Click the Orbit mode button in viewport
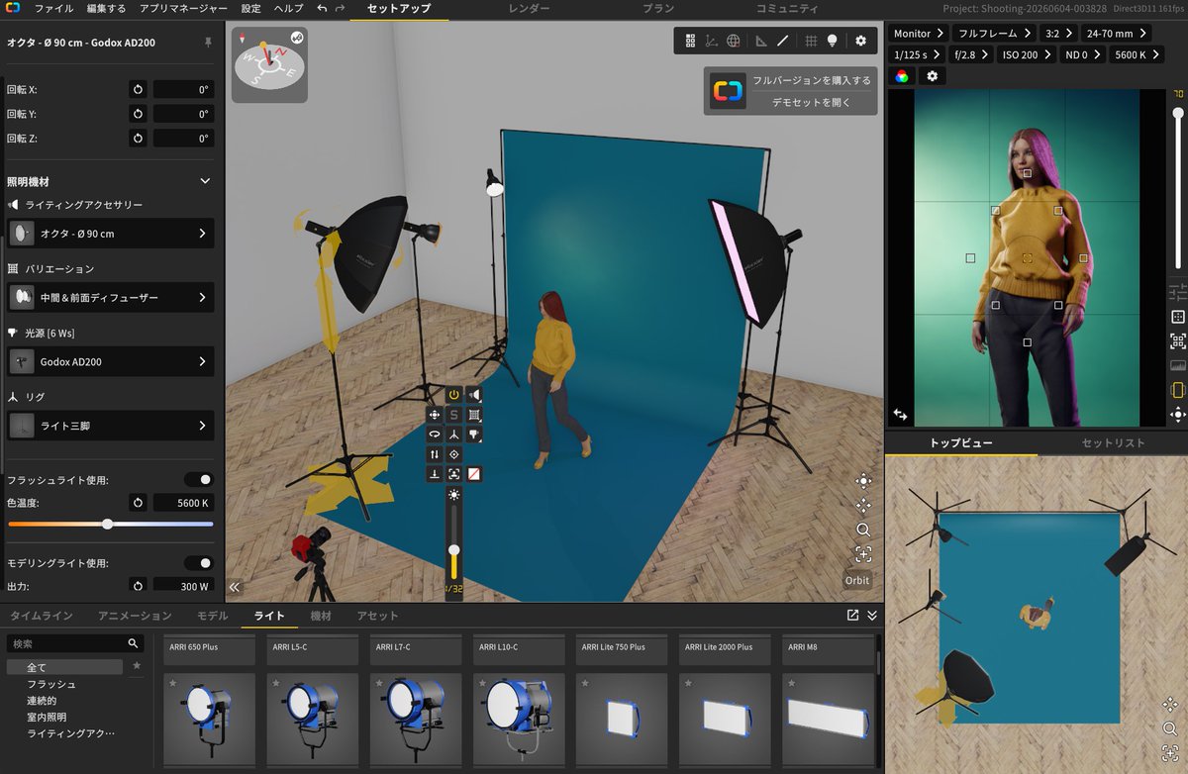1188x774 pixels. point(857,581)
